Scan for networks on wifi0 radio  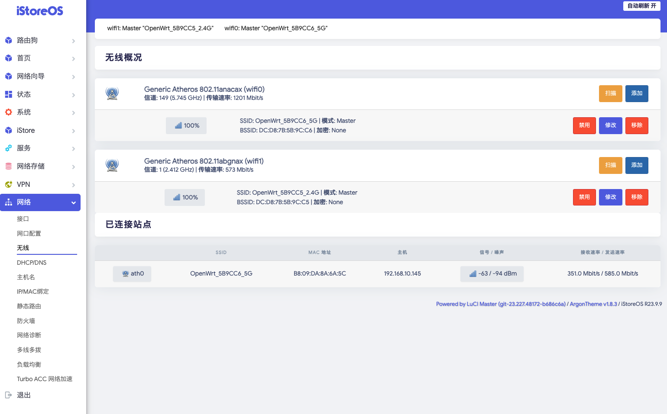[x=610, y=93]
